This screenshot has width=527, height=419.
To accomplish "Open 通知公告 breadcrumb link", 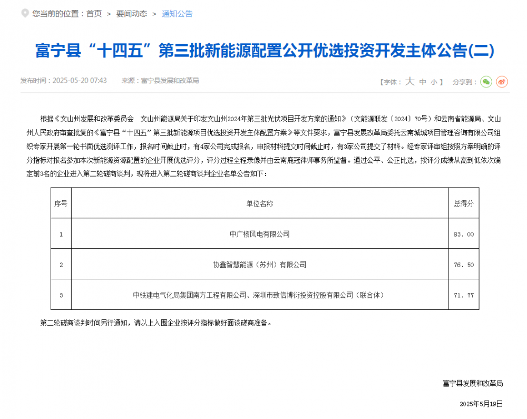I will click(177, 14).
